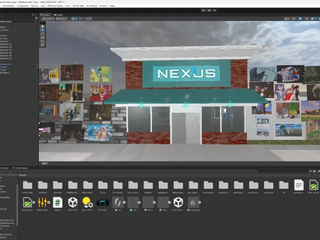Viewport: 320px width, 240px height.
Task: Select the Prefabs folder in Assets
Action: click(148, 187)
